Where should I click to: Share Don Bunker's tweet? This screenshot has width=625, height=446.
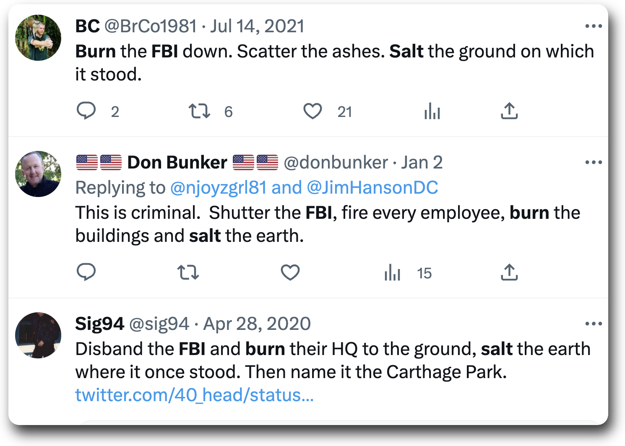tap(509, 272)
